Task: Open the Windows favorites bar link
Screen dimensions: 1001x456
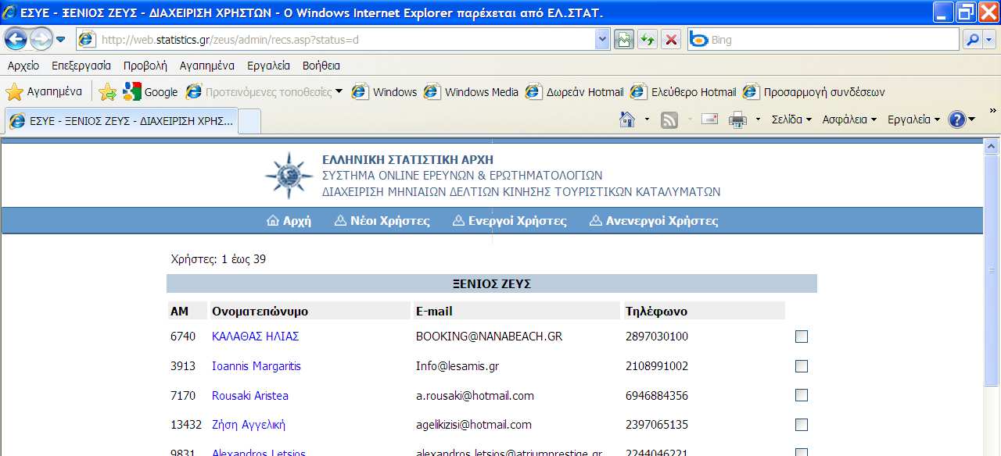Action: (384, 92)
